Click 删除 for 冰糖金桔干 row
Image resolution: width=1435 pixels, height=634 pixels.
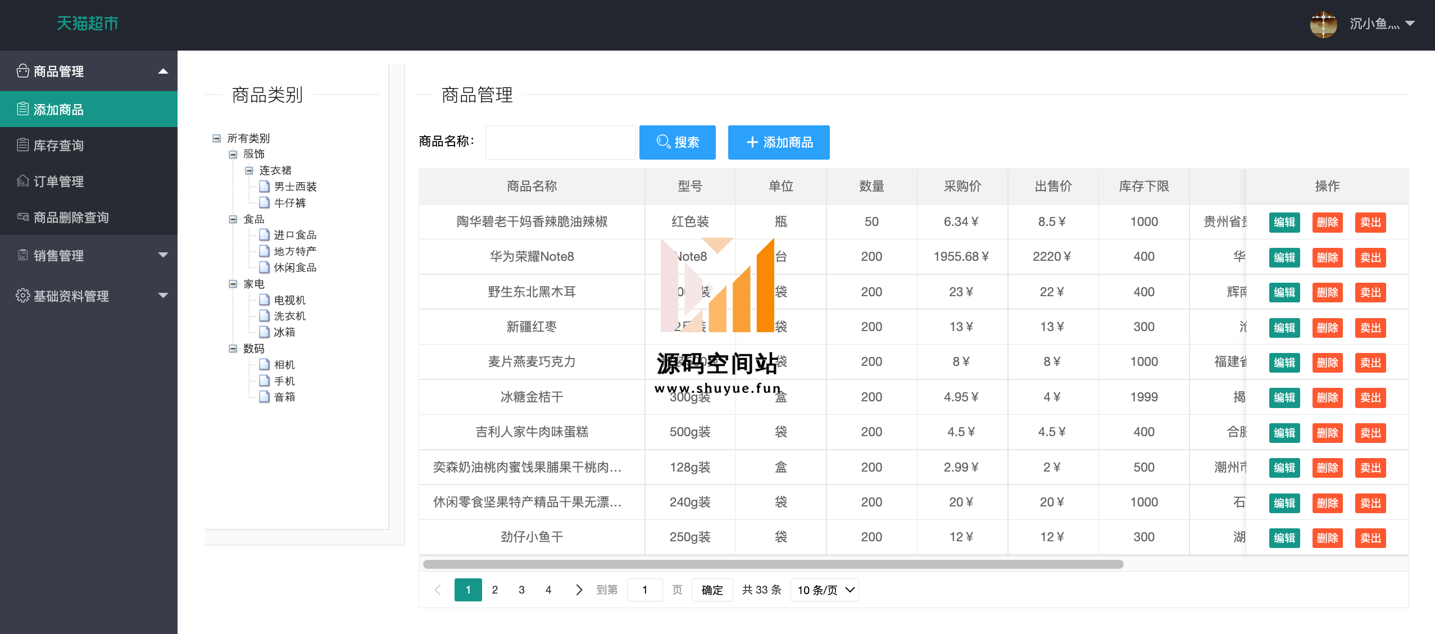[1327, 397]
